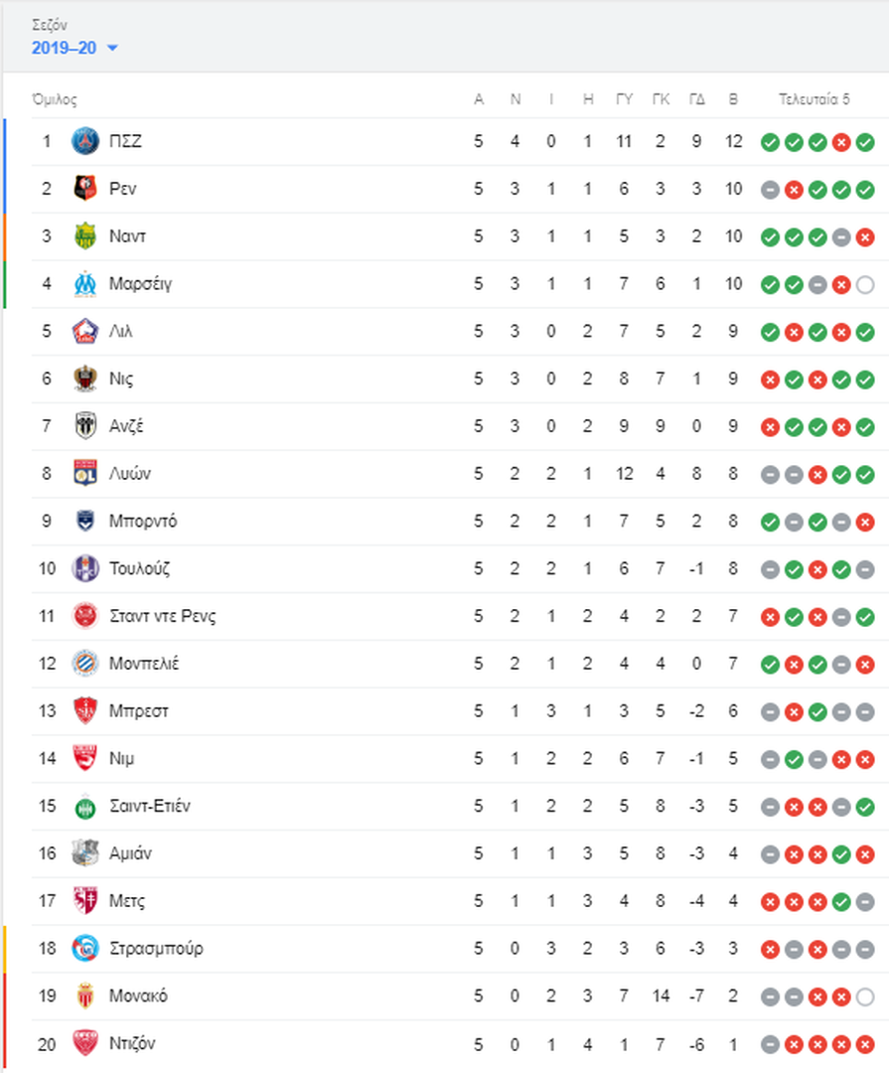The height and width of the screenshot is (1073, 889).
Task: Click the Σεζόν label
Action: [x=50, y=25]
